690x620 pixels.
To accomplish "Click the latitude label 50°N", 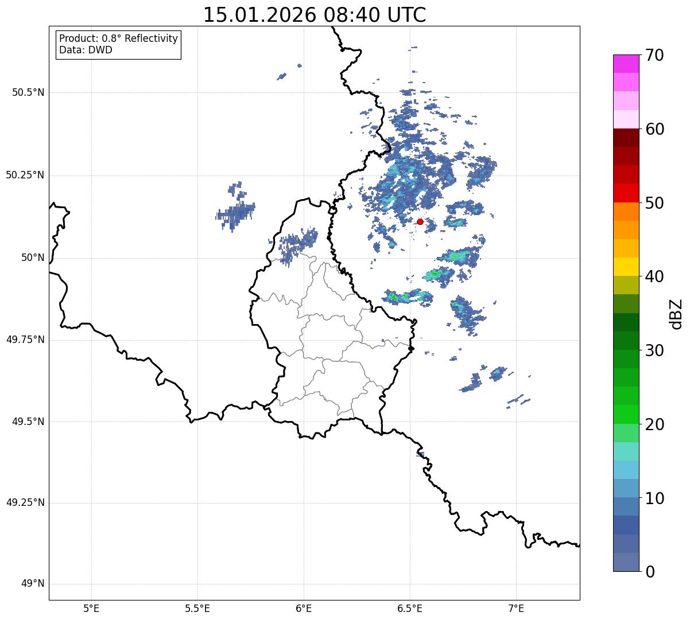I will (x=33, y=258).
